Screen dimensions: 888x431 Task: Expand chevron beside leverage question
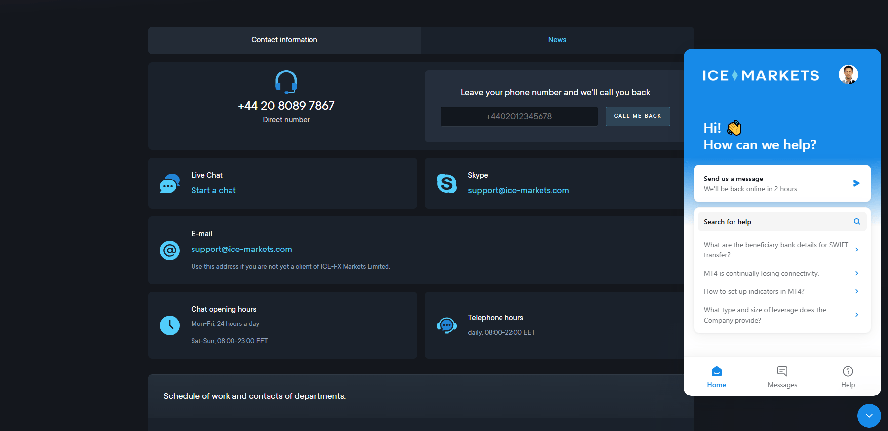pyautogui.click(x=857, y=315)
